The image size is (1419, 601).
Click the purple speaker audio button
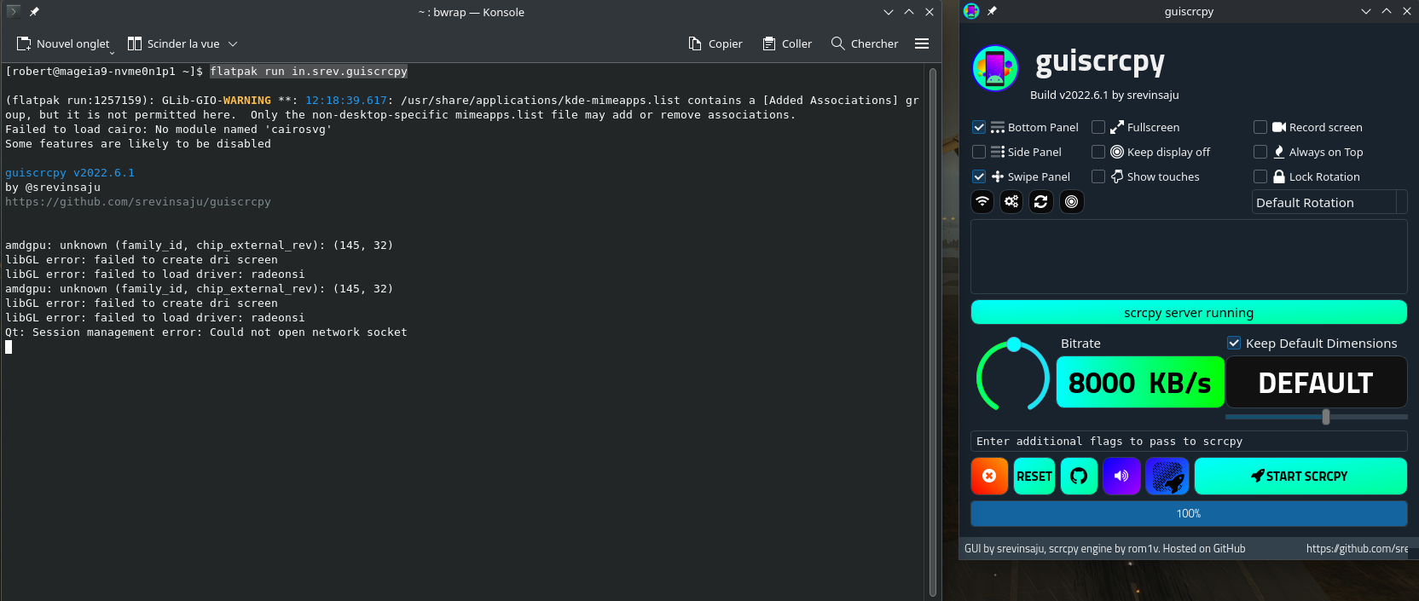click(1121, 477)
